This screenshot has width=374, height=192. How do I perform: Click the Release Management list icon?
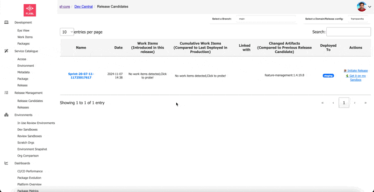click(7, 92)
